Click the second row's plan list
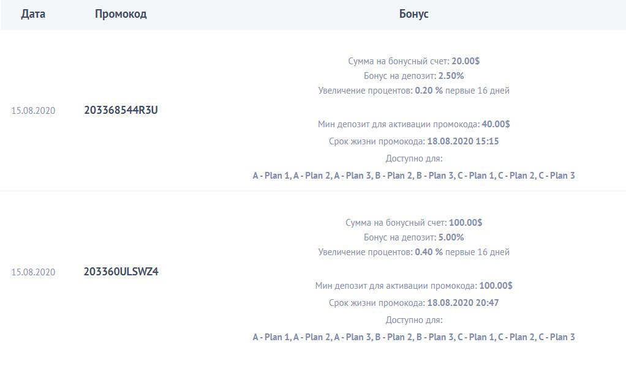The width and height of the screenshot is (626, 372). (413, 337)
